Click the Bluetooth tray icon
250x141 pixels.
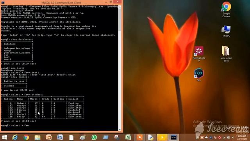(211, 137)
